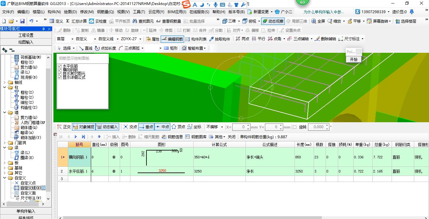The image size is (429, 219).
Task: Click 钢筋信息 (rebar info) button
Action: pyautogui.click(x=172, y=137)
